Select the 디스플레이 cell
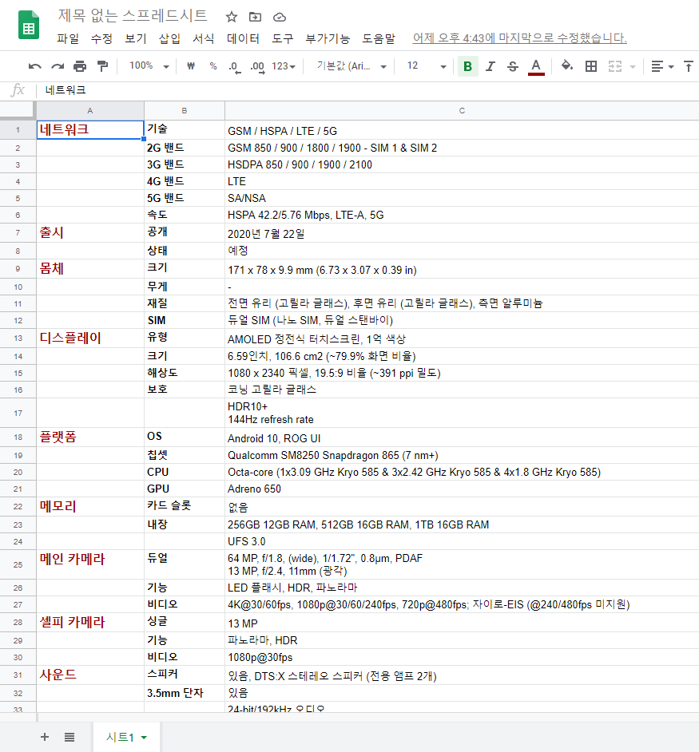The height and width of the screenshot is (752, 699). click(x=90, y=338)
